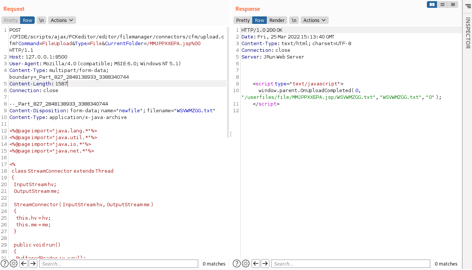The image size is (472, 270).
Task: Go to previous match in Request search
Action: tap(24, 264)
